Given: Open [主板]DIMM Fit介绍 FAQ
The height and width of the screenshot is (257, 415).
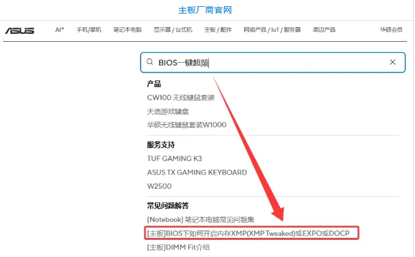Looking at the screenshot, I should coord(178,247).
